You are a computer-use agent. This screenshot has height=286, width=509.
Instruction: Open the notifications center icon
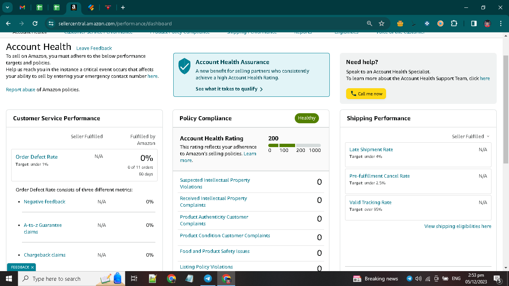[x=497, y=279]
